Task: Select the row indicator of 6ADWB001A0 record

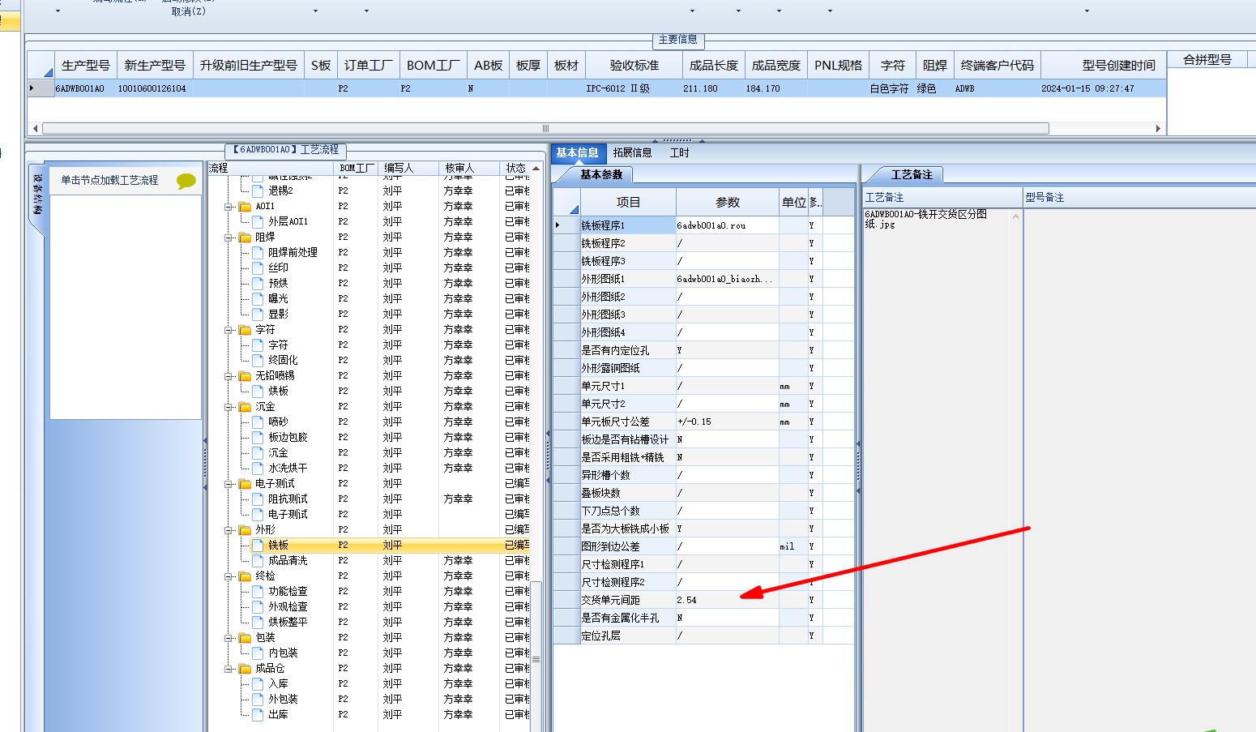Action: (40, 88)
